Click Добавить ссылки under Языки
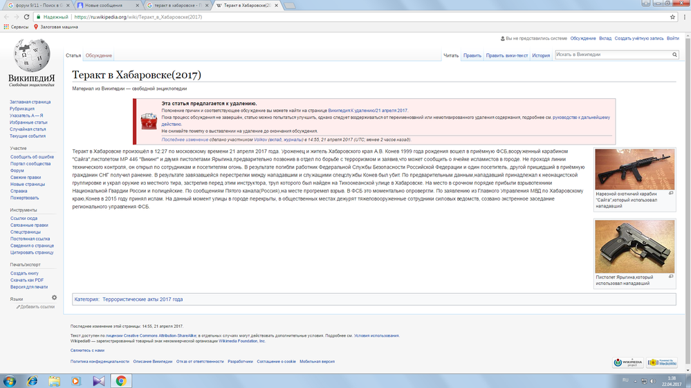This screenshot has height=388, width=691. click(37, 307)
